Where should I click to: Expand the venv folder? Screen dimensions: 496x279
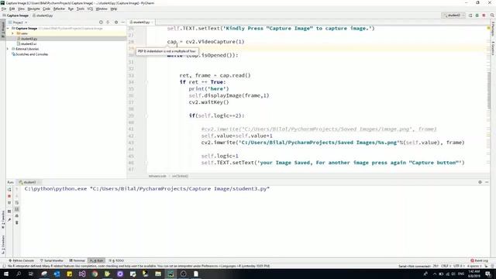[12, 33]
